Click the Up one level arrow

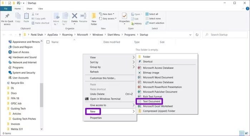(20, 35)
